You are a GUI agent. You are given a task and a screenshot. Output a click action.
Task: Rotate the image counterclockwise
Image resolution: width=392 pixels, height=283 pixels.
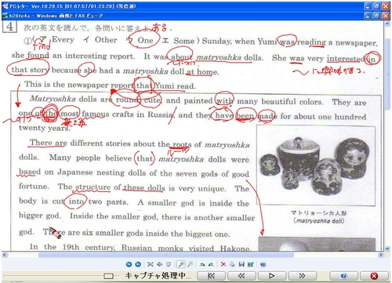(x=211, y=264)
